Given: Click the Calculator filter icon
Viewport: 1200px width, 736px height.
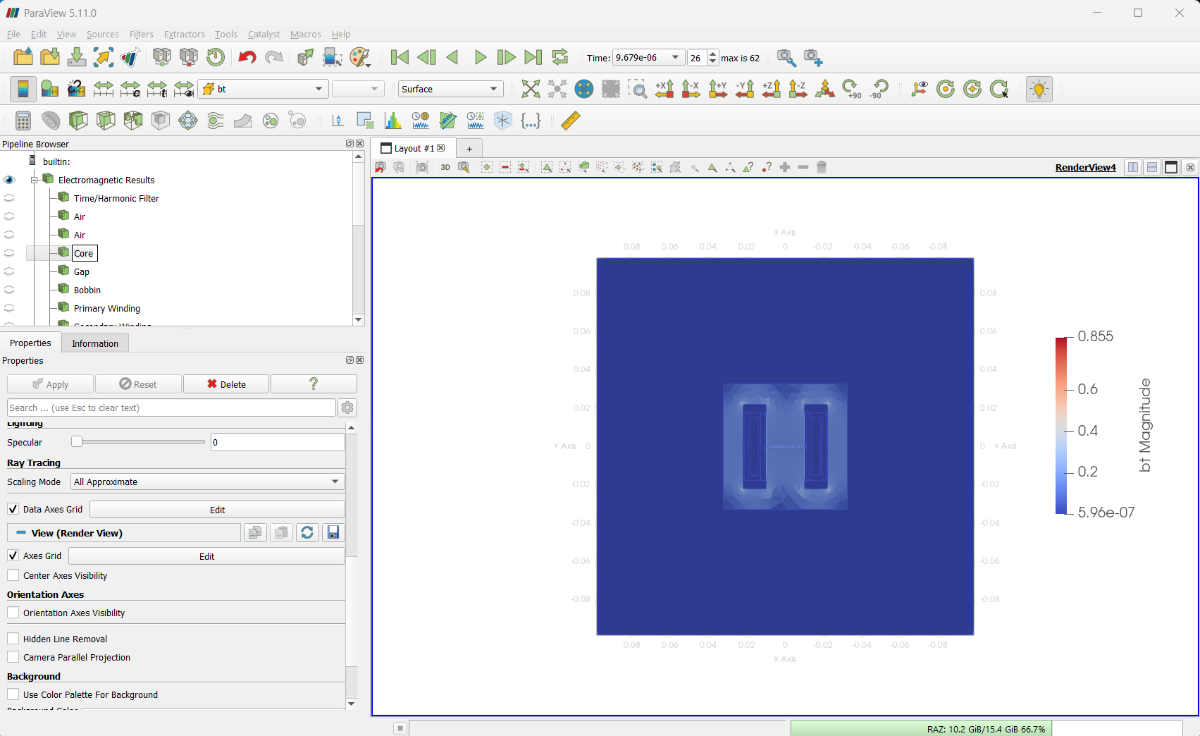Looking at the screenshot, I should (x=23, y=121).
